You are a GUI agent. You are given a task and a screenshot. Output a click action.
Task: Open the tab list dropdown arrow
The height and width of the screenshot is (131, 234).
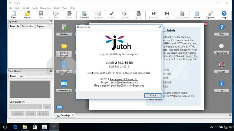[x=230, y=115]
